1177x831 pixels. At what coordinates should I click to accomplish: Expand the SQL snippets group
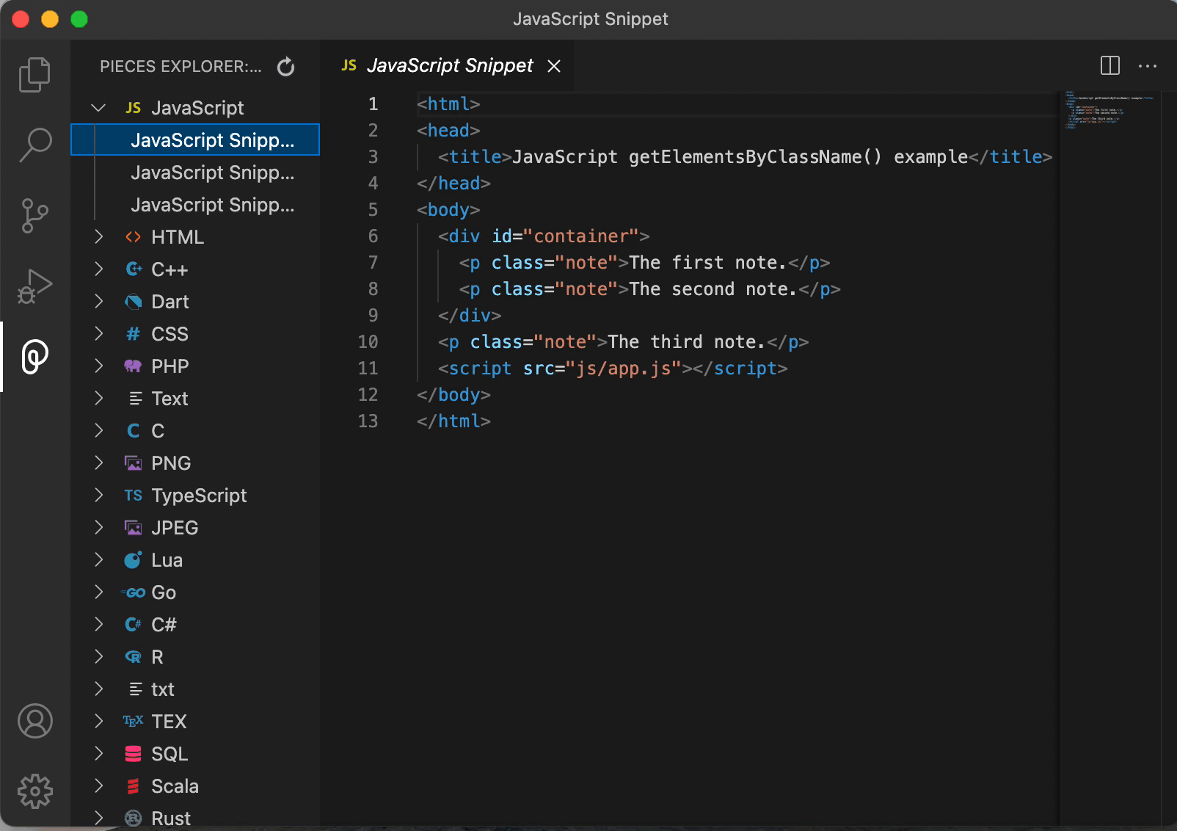click(x=98, y=754)
